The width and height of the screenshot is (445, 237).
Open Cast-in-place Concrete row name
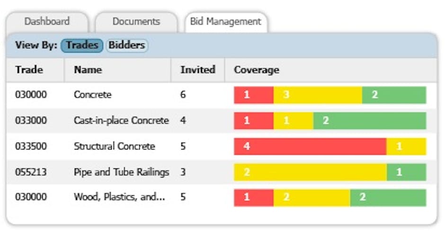click(122, 121)
